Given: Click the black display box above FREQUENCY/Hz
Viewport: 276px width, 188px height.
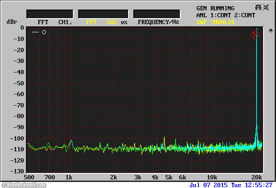Looking at the screenshot, I should point(157,14).
